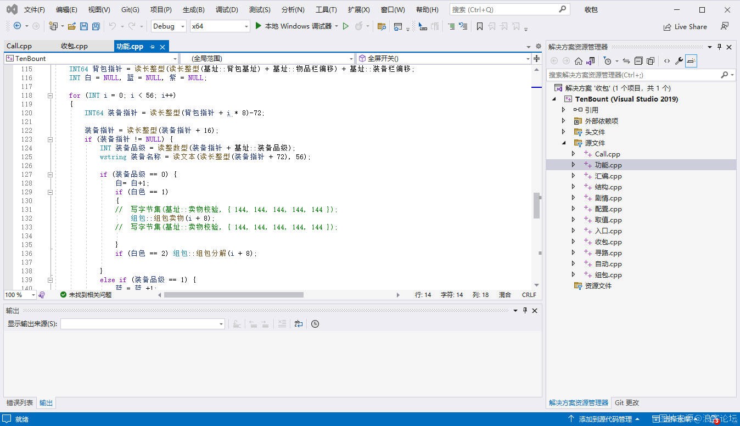Switch views icon in Solution Explorer toolbar
740x426 pixels.
point(591,61)
